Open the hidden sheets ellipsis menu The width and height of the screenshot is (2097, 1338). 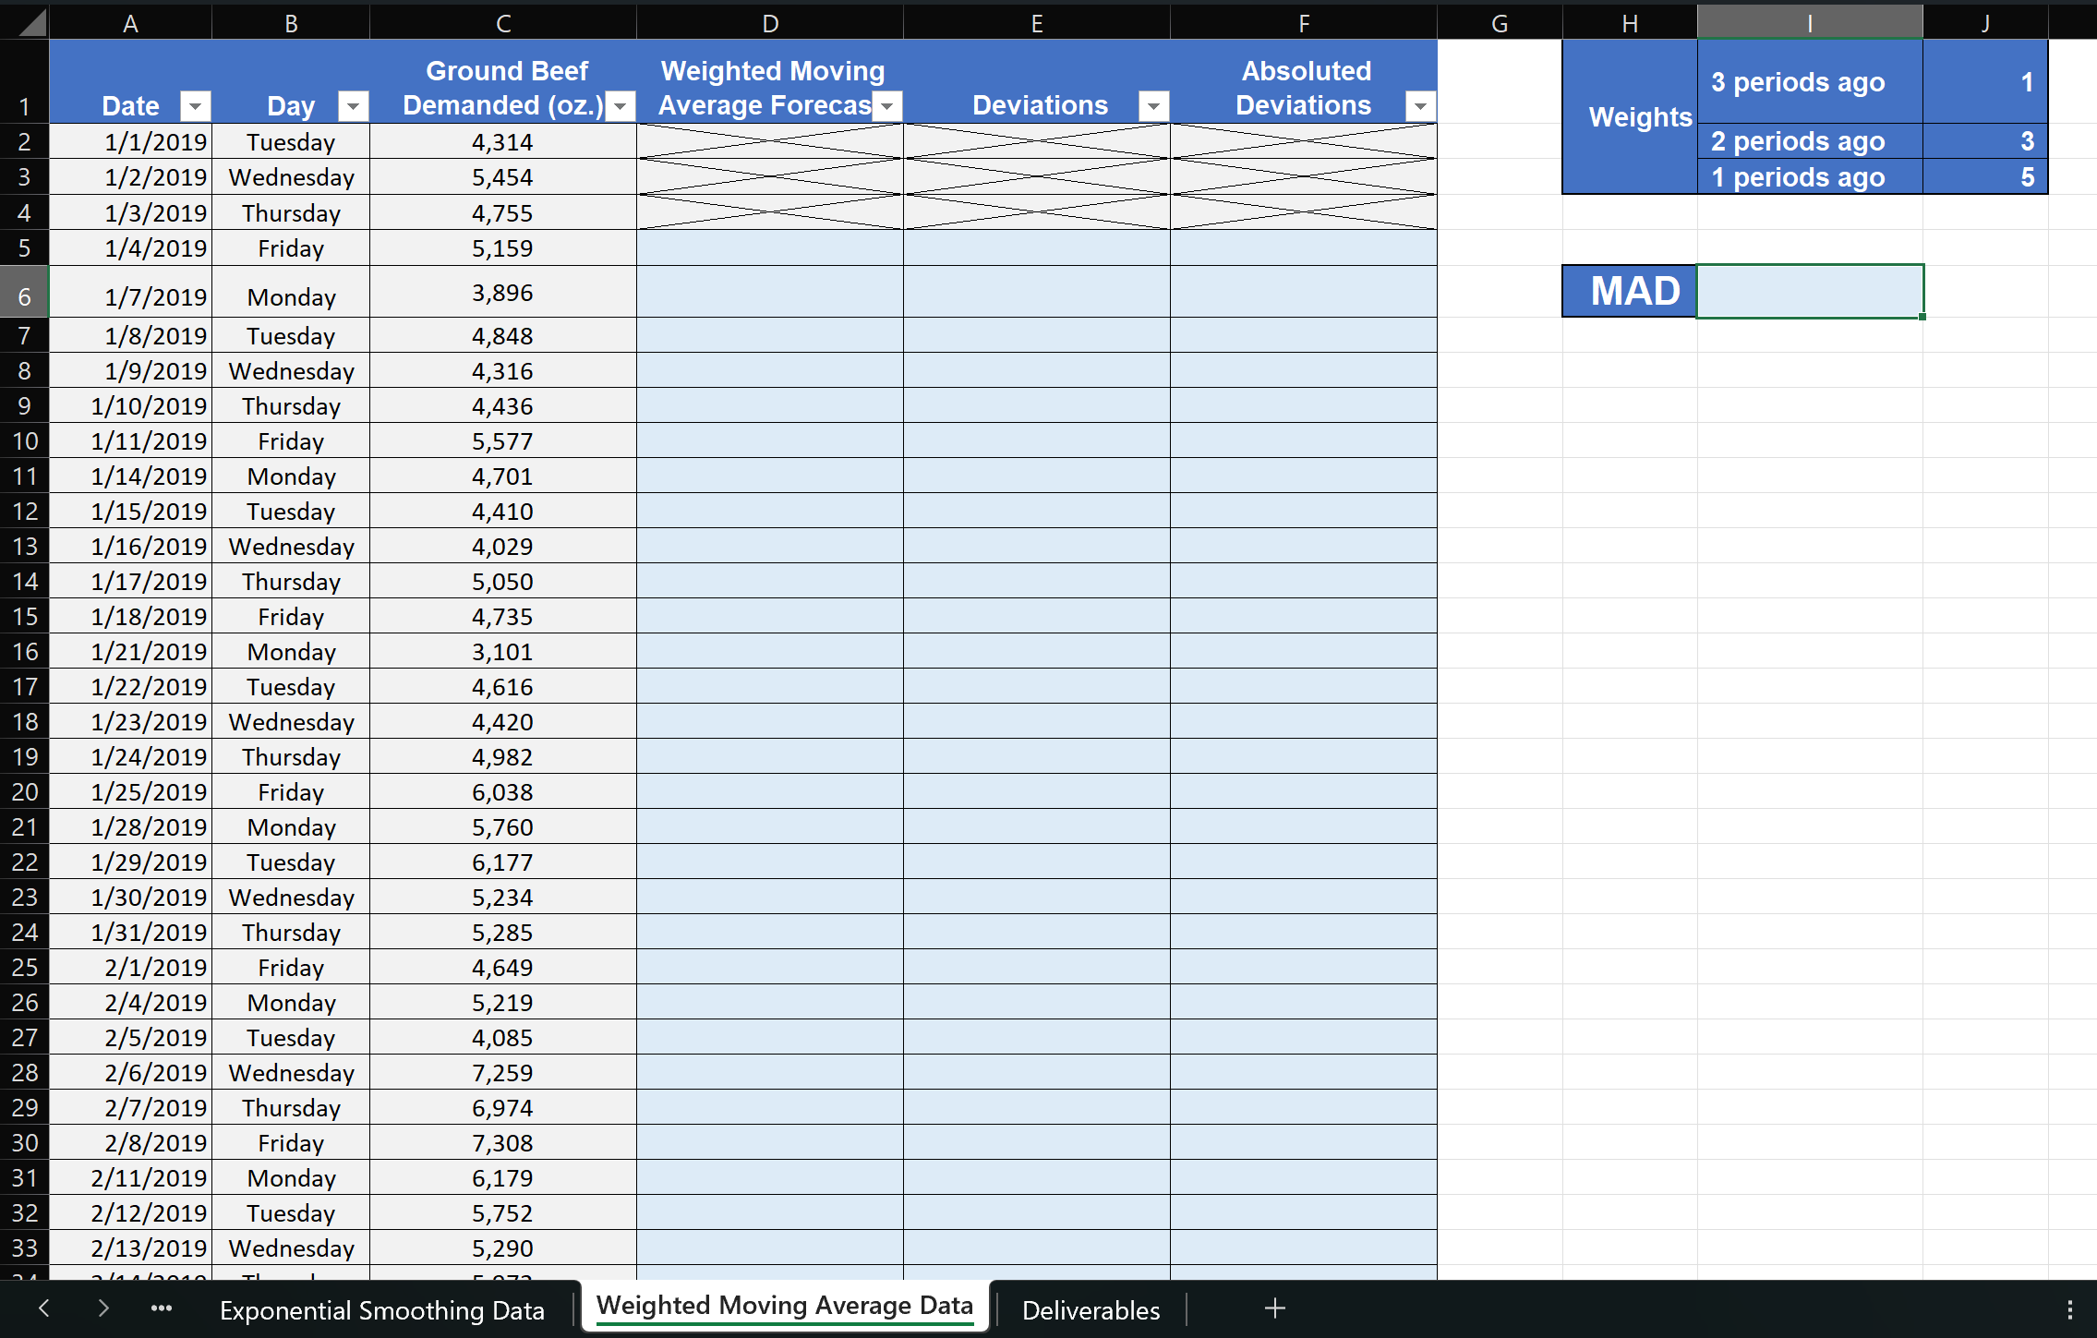tap(162, 1308)
